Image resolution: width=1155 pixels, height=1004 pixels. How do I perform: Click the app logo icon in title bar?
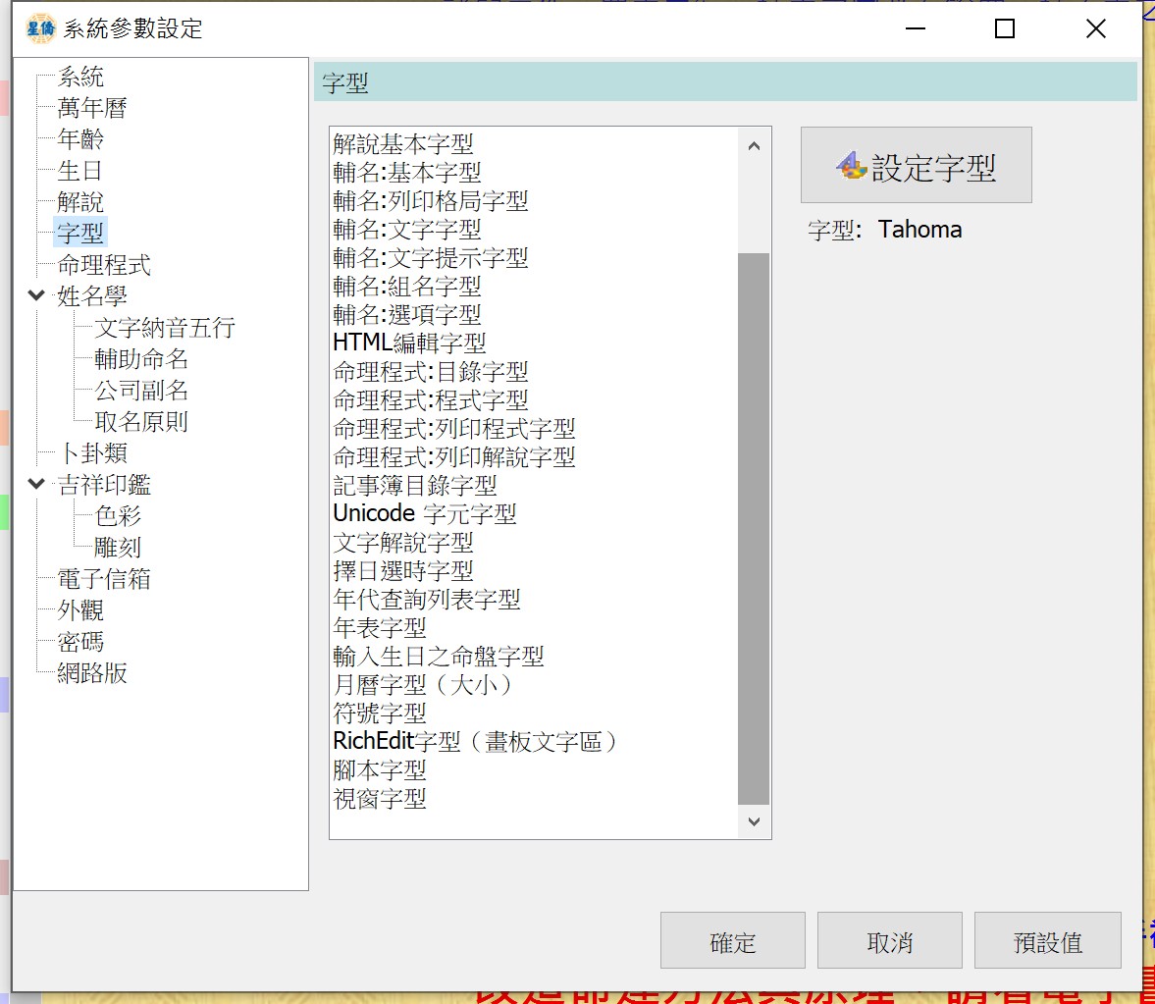click(41, 28)
